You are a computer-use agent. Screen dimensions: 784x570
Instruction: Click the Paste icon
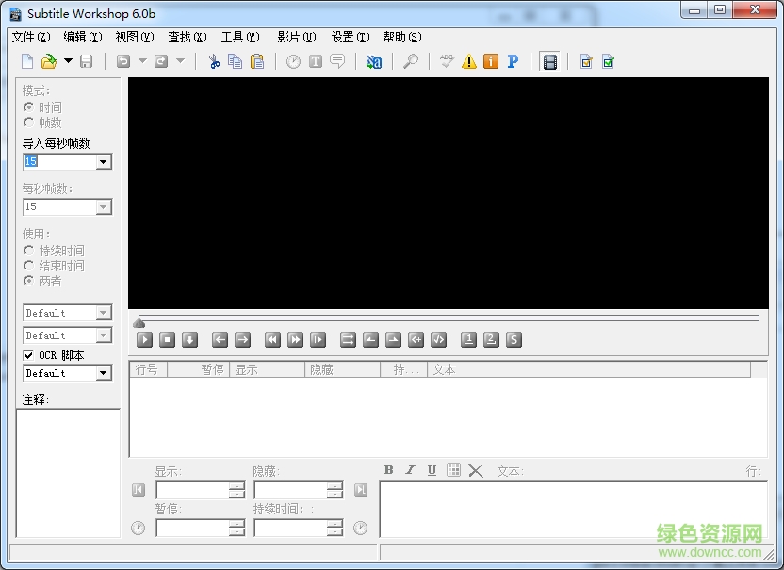pos(256,60)
